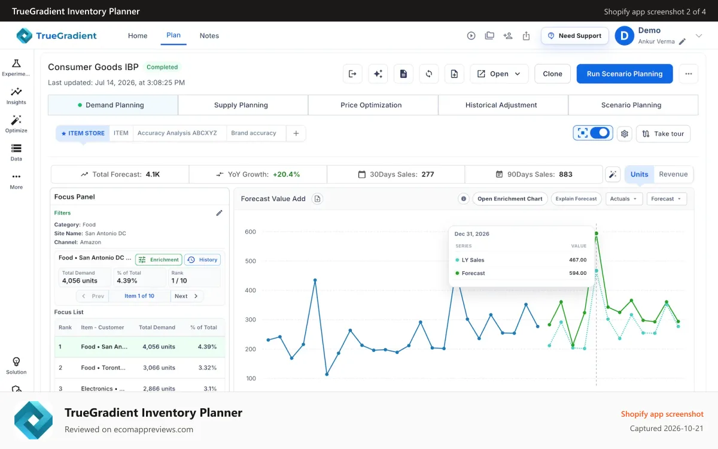Switch to Price Optimization tab
The width and height of the screenshot is (718, 449).
373,105
